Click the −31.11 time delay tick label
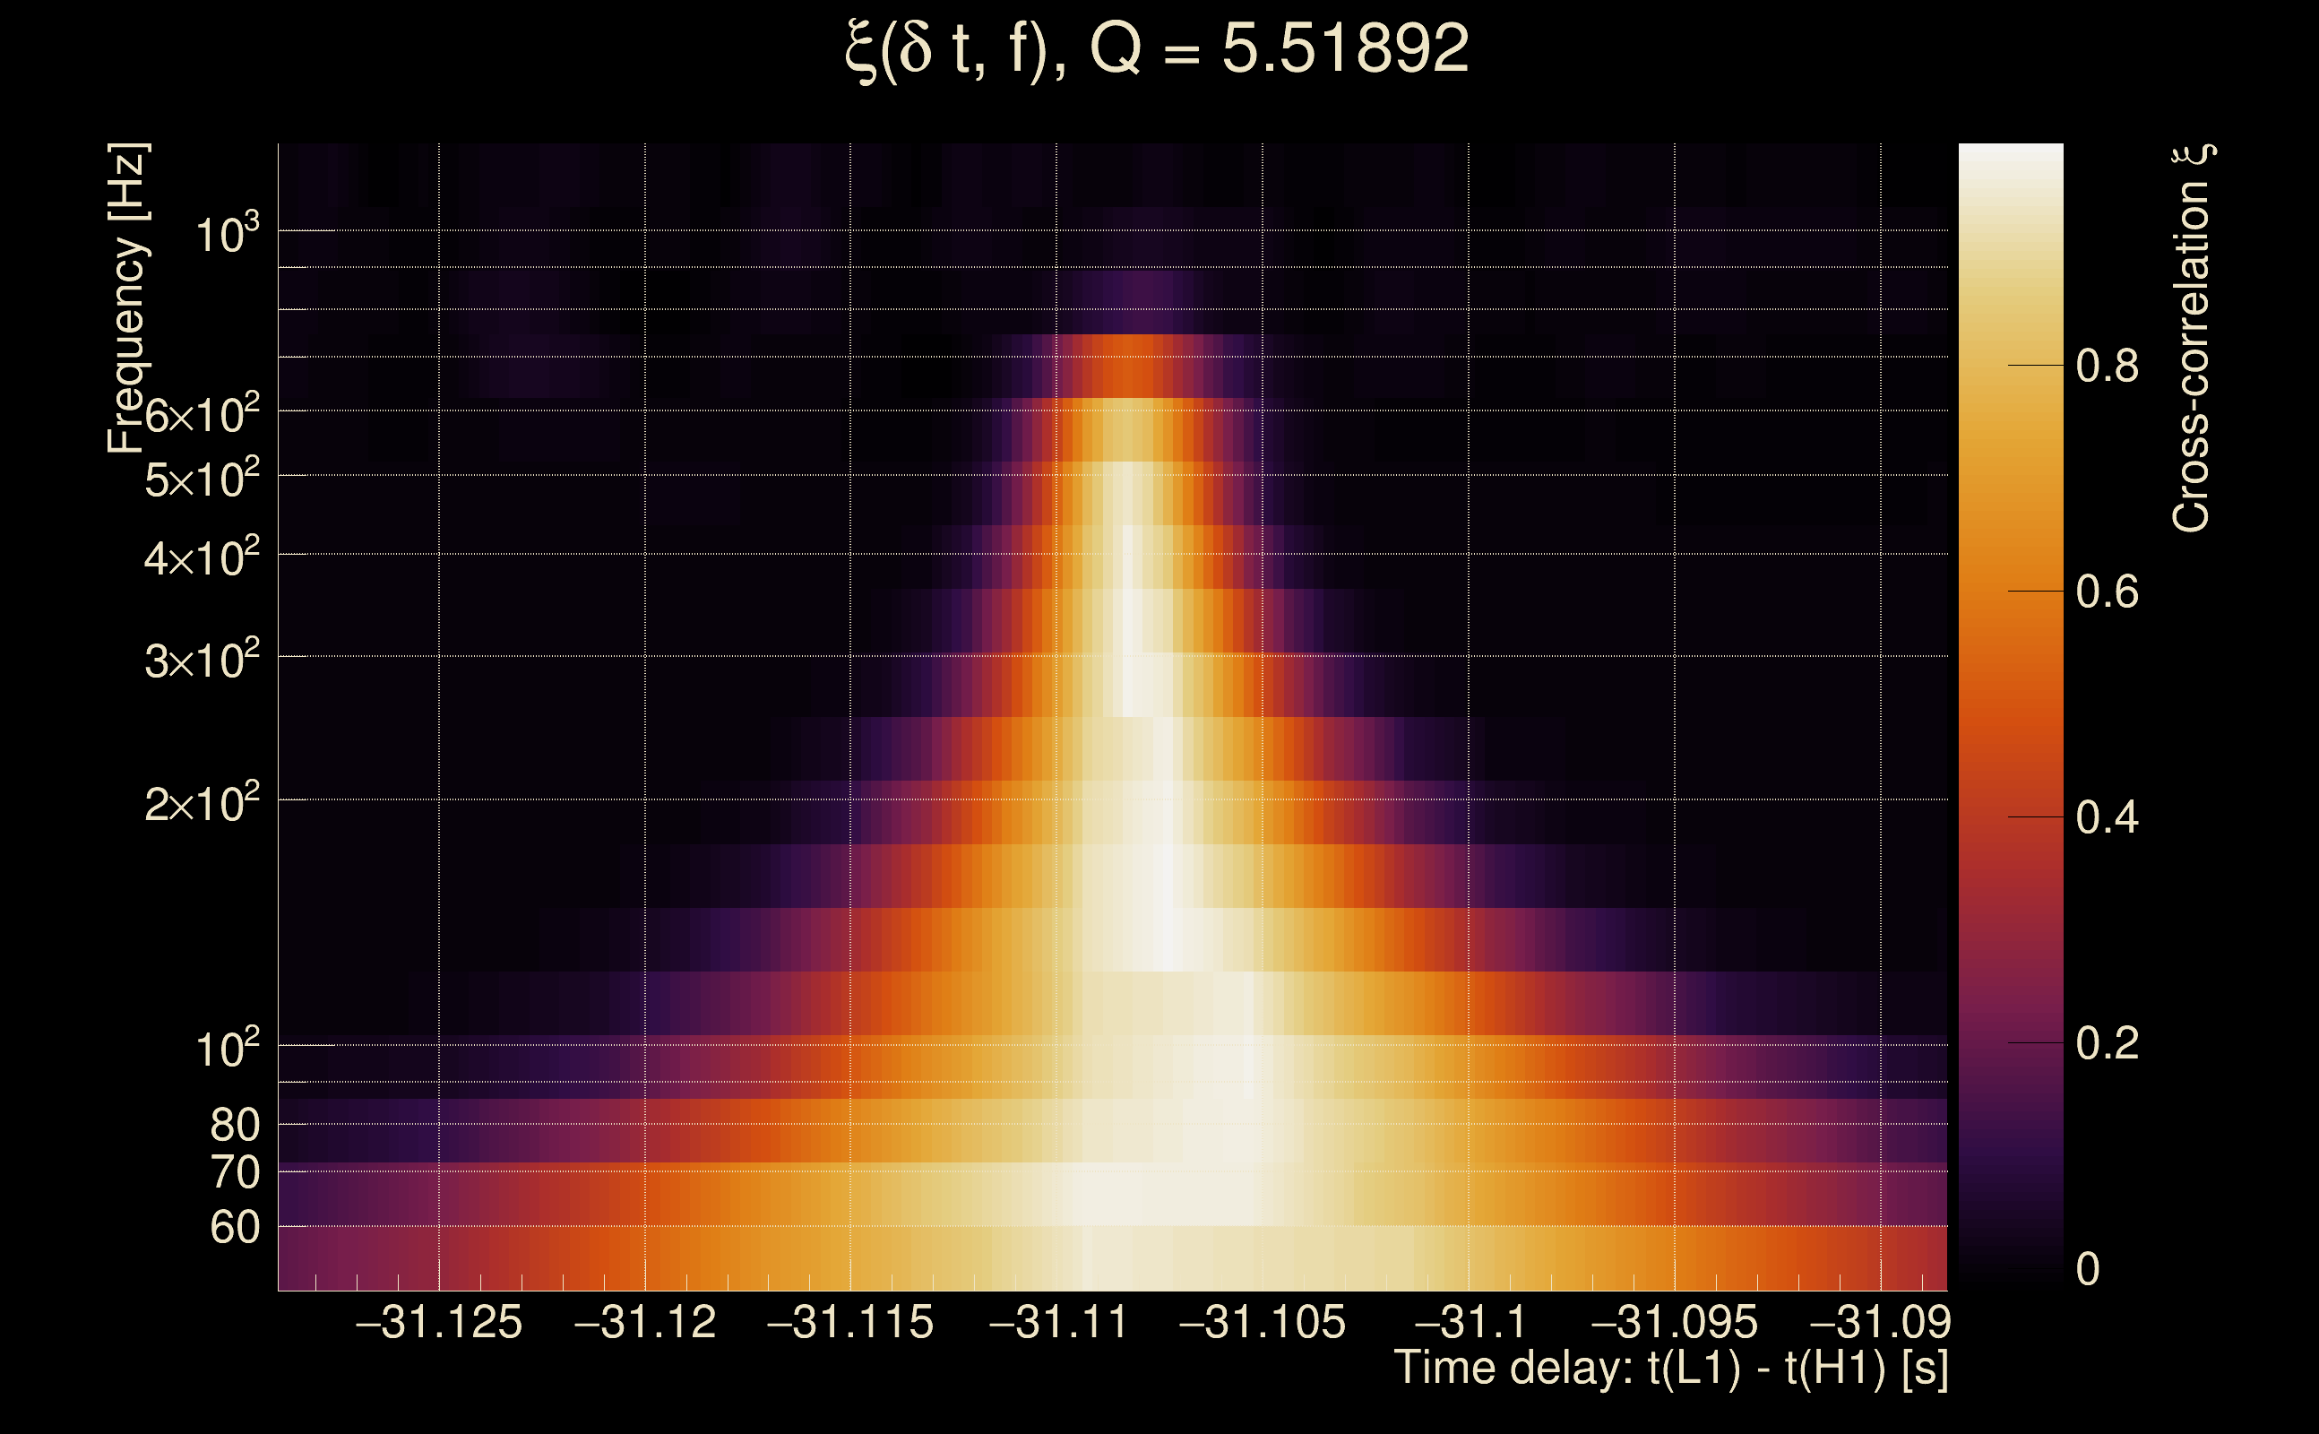 (1058, 1323)
